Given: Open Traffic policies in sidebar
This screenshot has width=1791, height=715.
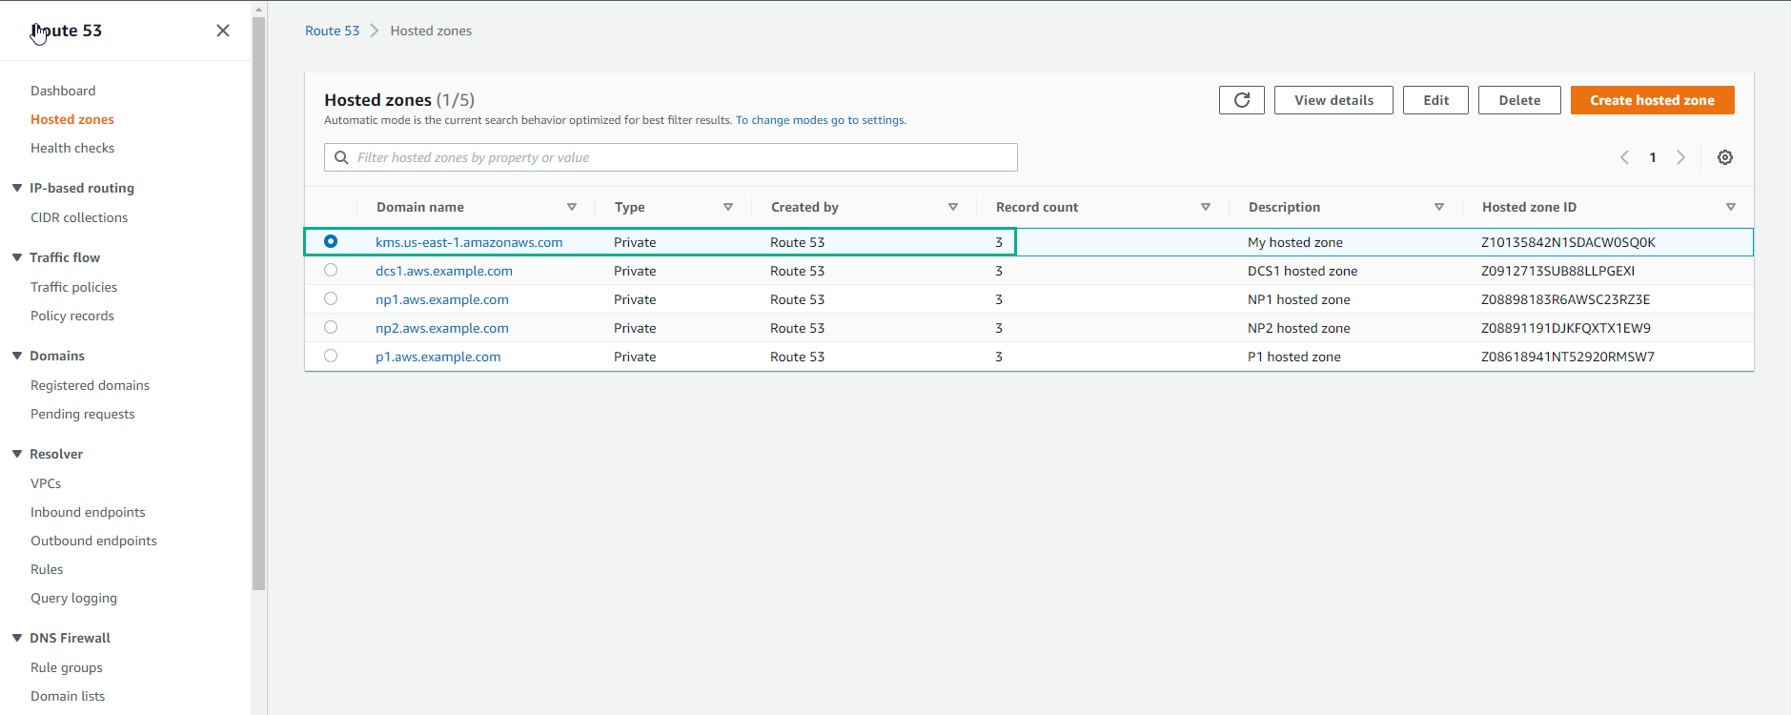Looking at the screenshot, I should [x=73, y=287].
